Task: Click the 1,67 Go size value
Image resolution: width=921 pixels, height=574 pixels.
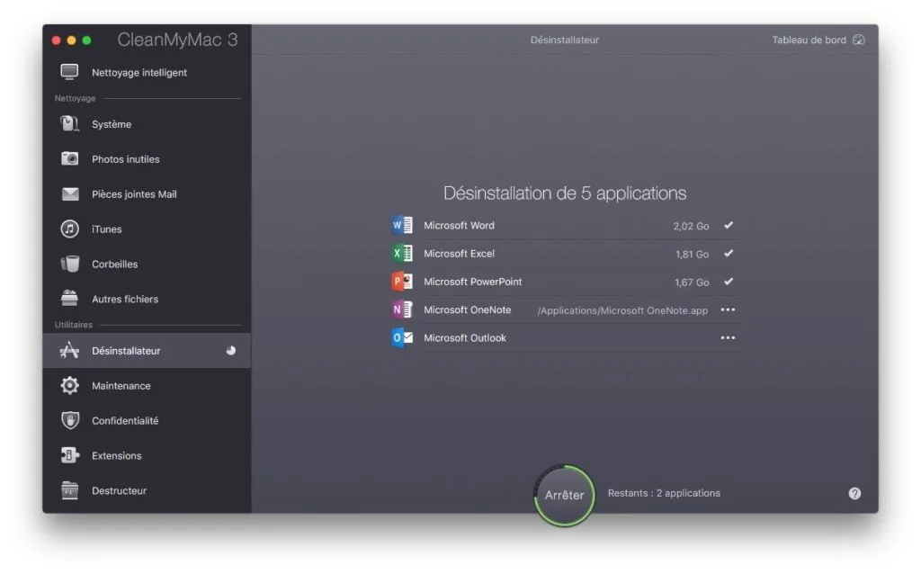Action: [692, 282]
